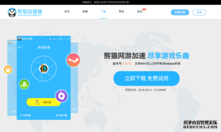Click the 免费注册 button
221x132 pixels.
[180, 12]
